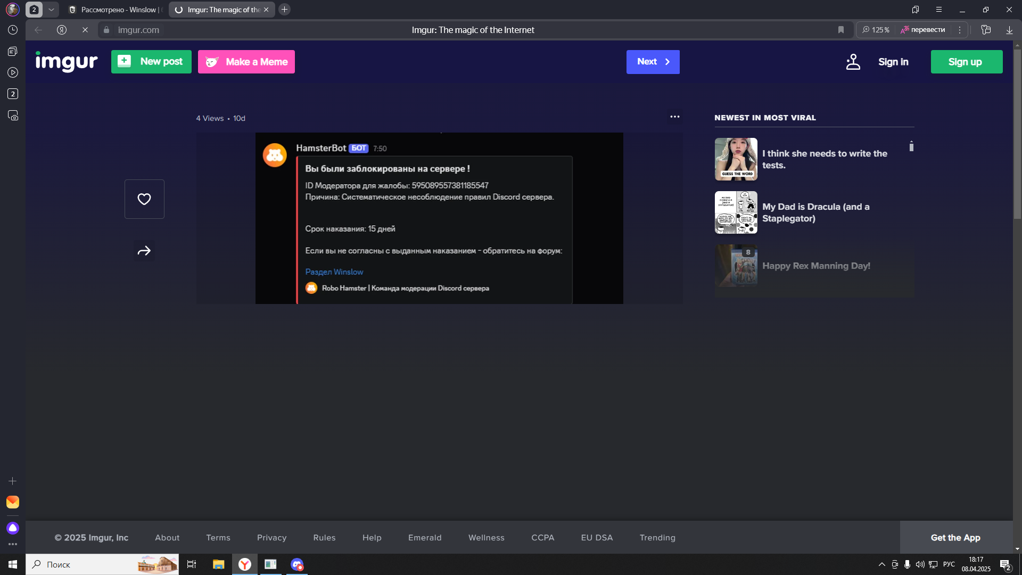The width and height of the screenshot is (1022, 575).
Task: Click the sidebar three-dot more icon
Action: (13, 544)
